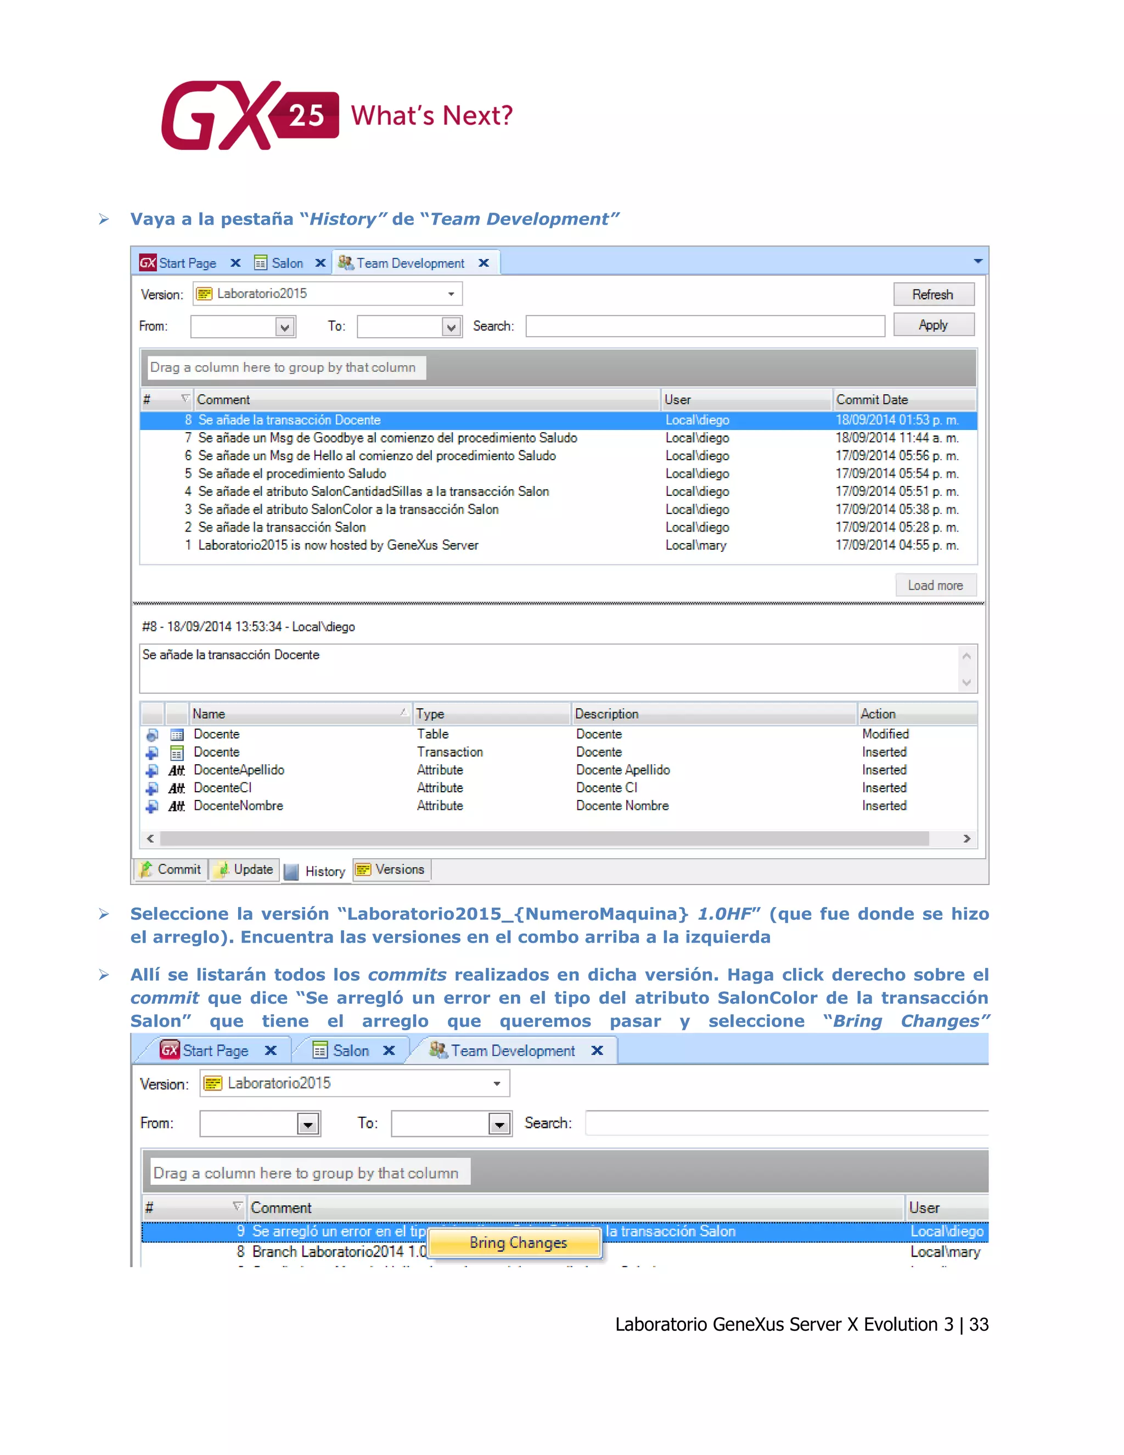This screenshot has height=1455, width=1124.
Task: Select commit 4 about SalonCantidadSillas attribute
Action: pyautogui.click(x=559, y=491)
